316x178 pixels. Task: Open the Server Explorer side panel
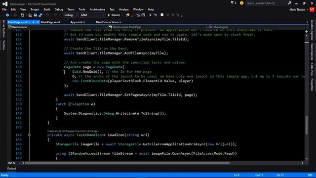(x=3, y=29)
